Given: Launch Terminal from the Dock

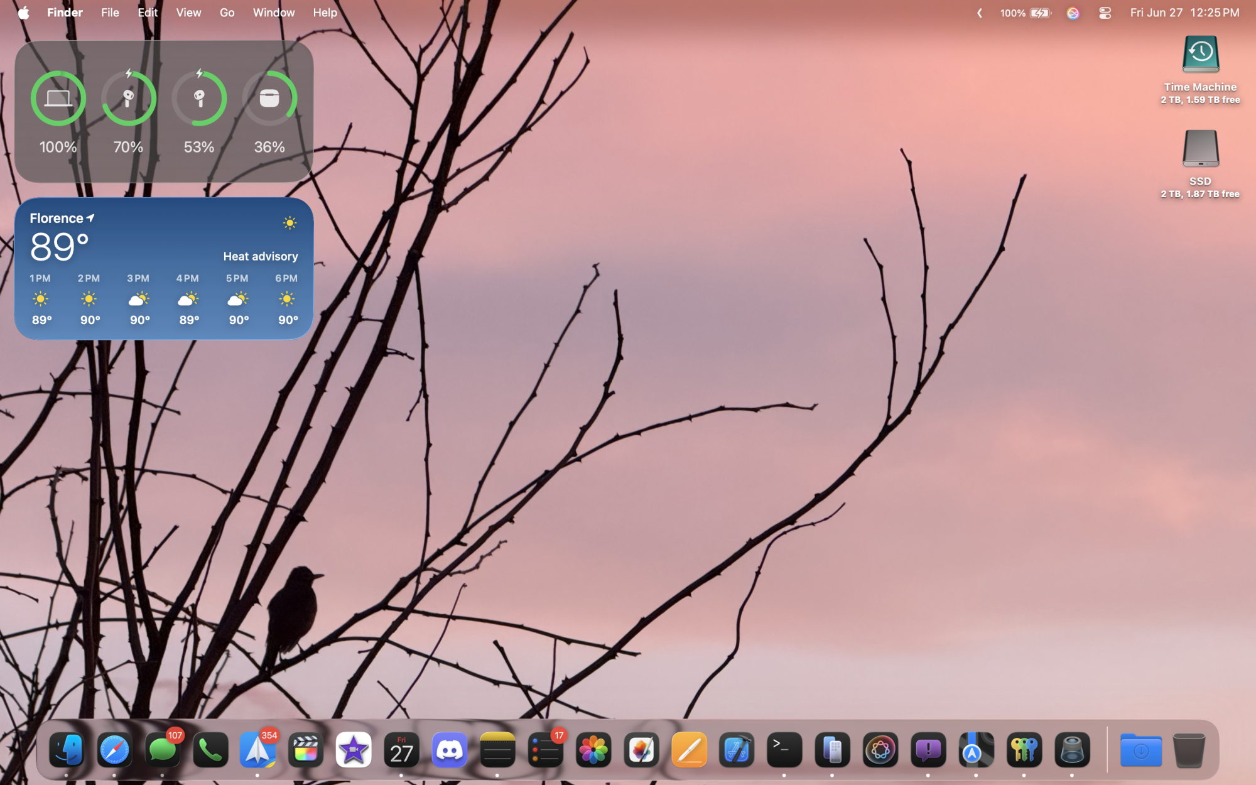Looking at the screenshot, I should click(784, 750).
